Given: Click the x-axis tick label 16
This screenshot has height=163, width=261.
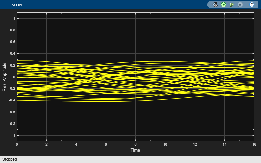Looking at the screenshot, I should point(254,144).
